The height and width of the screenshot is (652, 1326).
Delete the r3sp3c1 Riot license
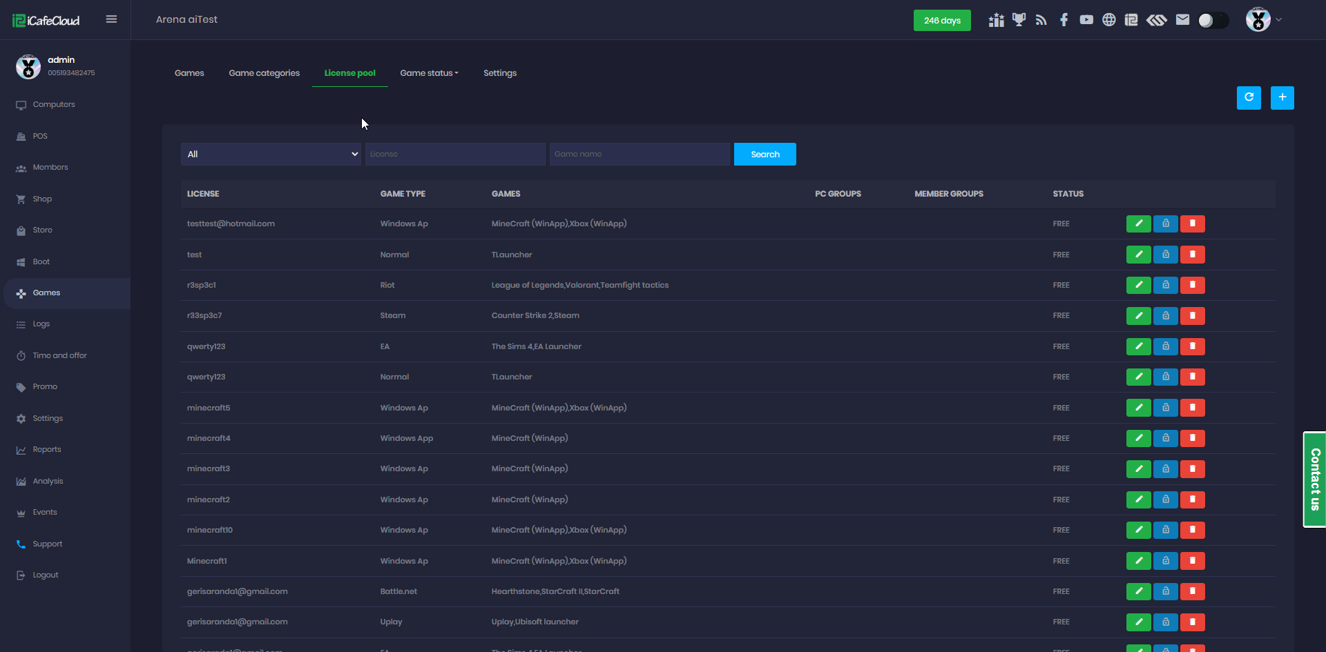(x=1192, y=285)
